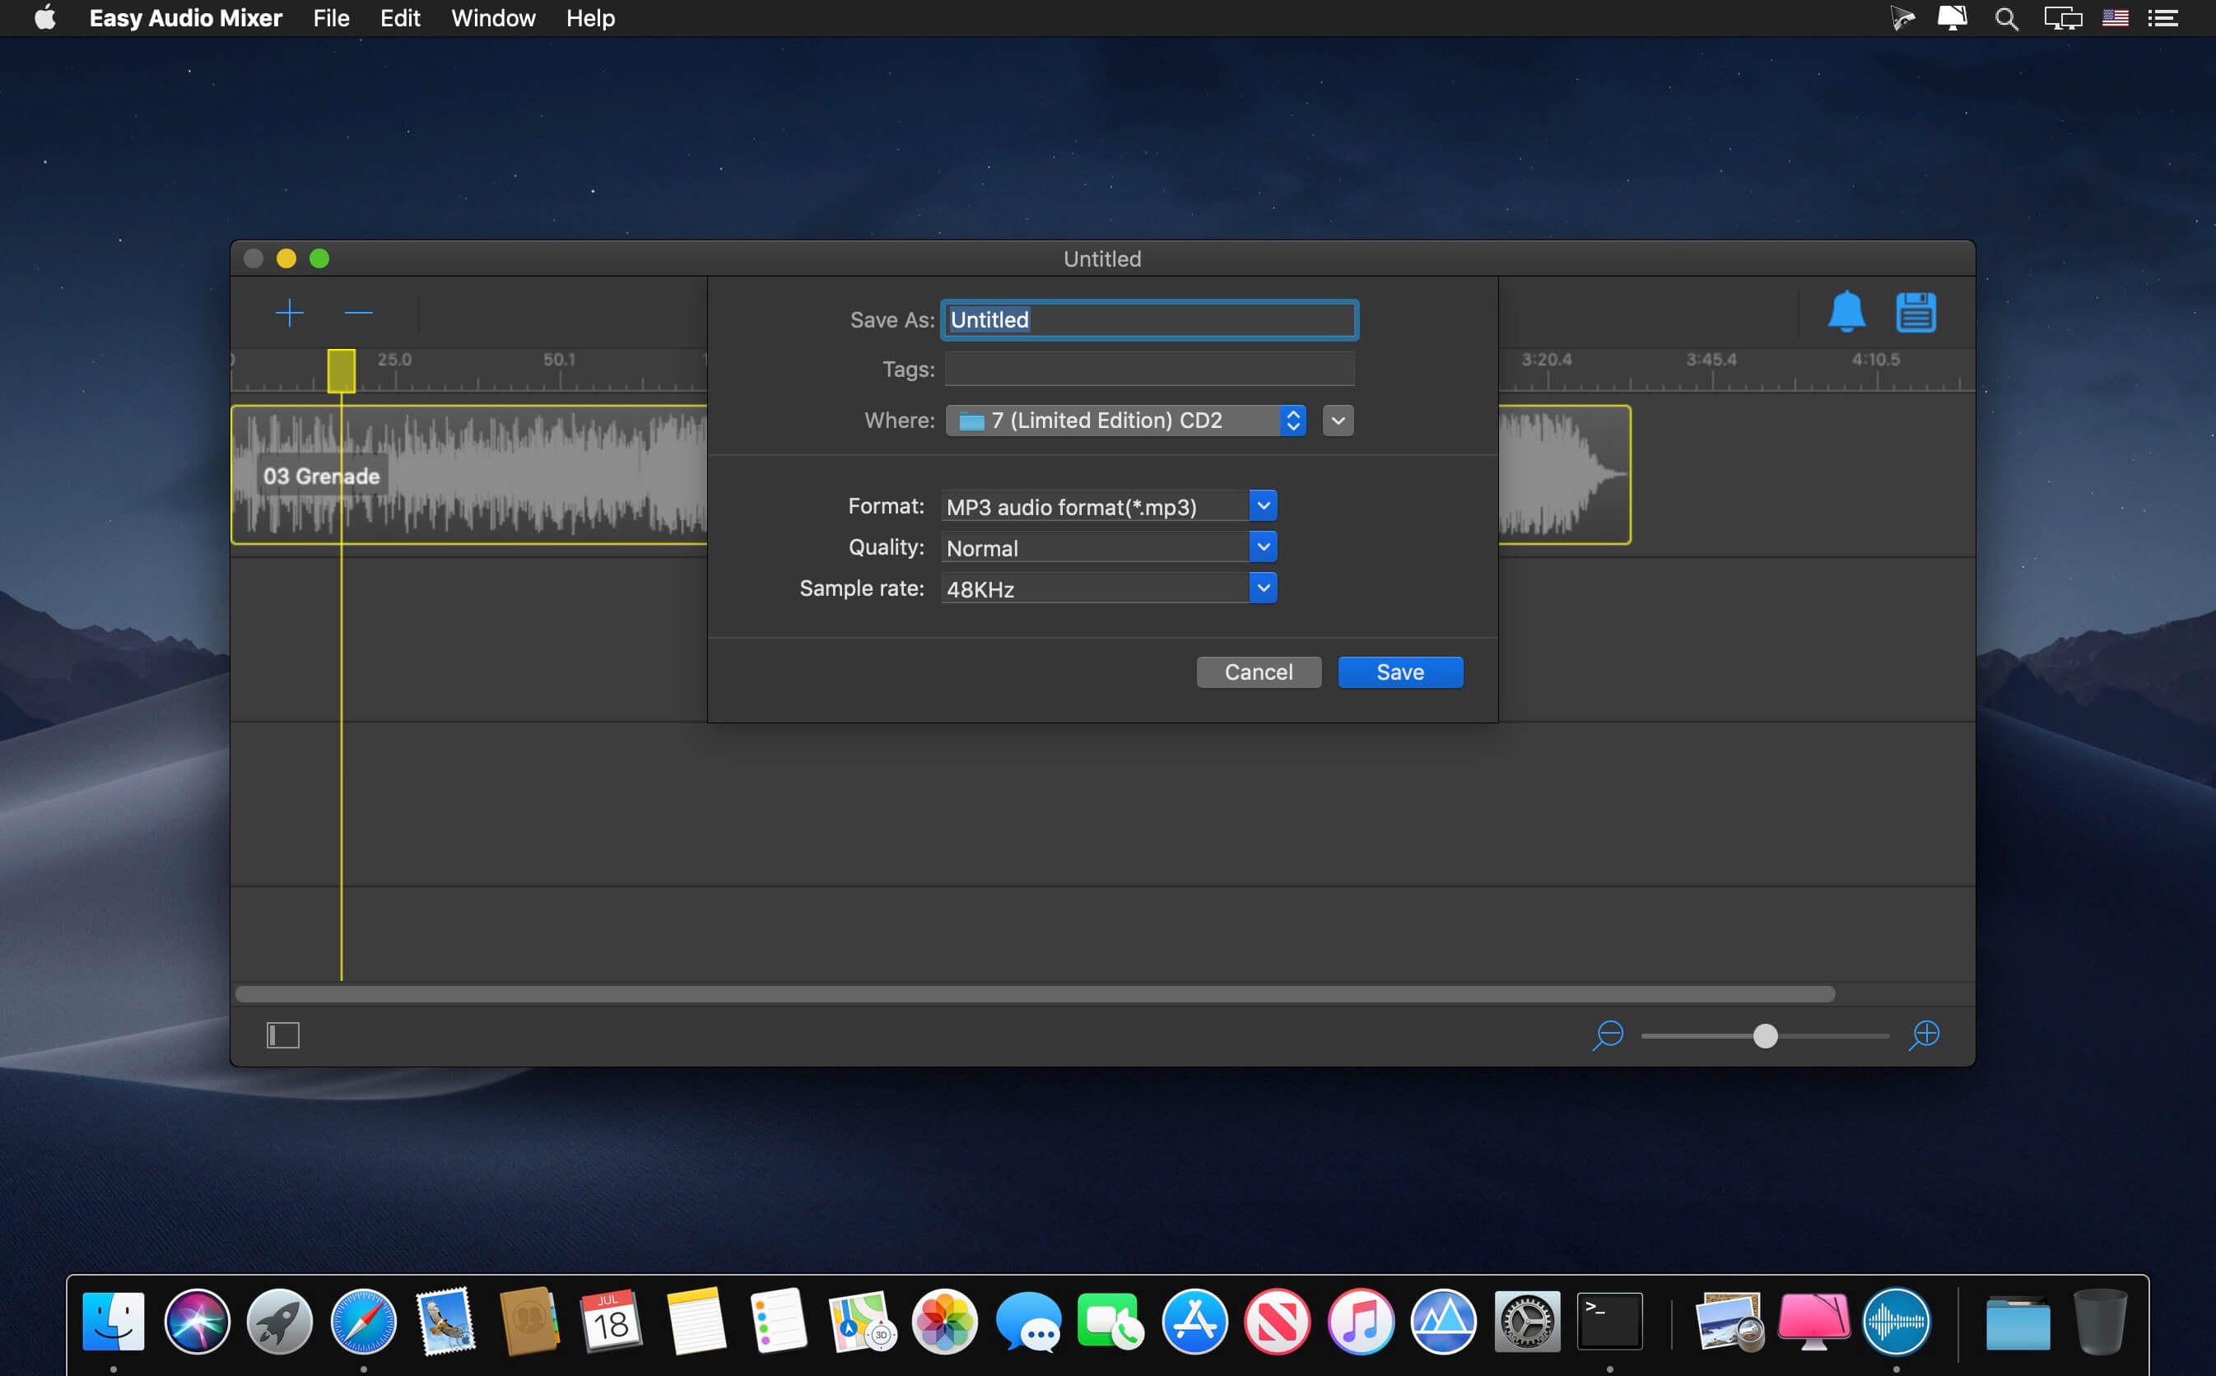Click the blue bell notification icon

click(1846, 312)
